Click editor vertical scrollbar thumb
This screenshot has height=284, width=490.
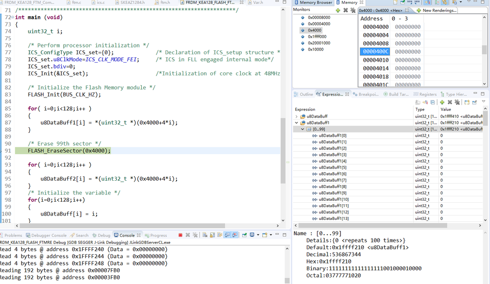283,151
